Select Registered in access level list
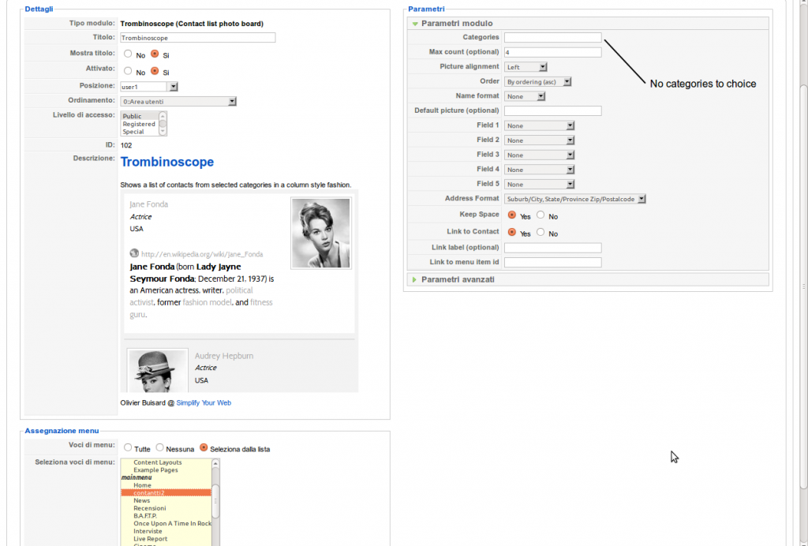This screenshot has width=808, height=546. [139, 124]
